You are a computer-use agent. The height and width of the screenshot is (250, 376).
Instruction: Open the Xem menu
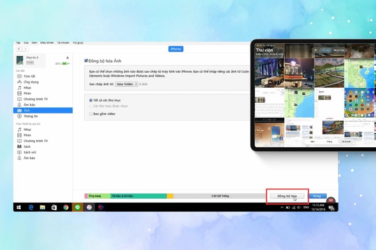pos(34,43)
